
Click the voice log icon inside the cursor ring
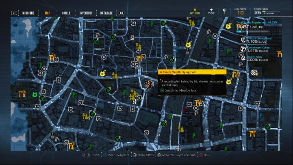tap(146, 84)
